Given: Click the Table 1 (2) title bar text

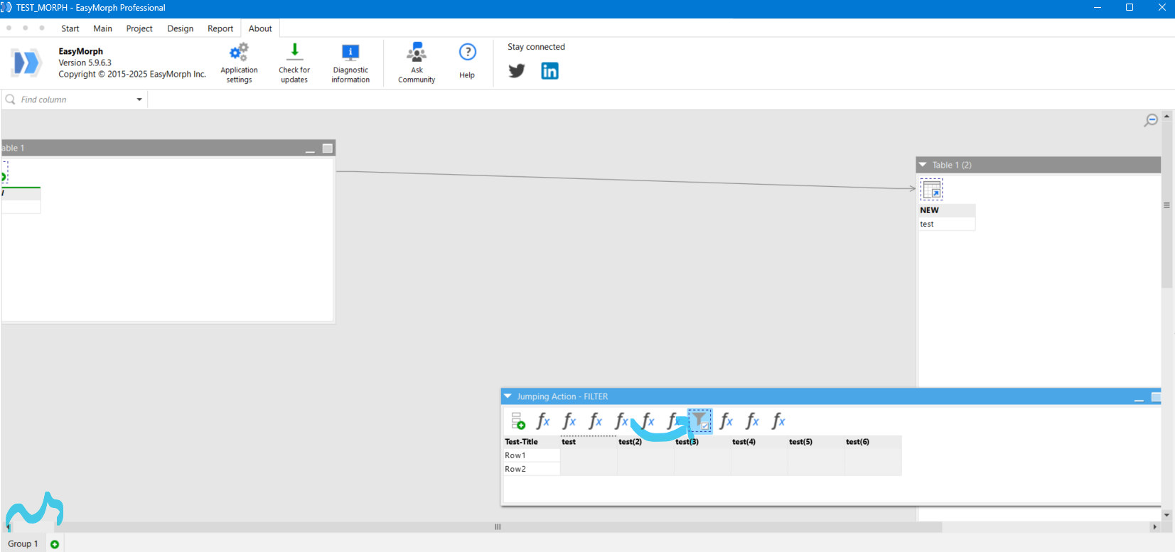Looking at the screenshot, I should [952, 165].
